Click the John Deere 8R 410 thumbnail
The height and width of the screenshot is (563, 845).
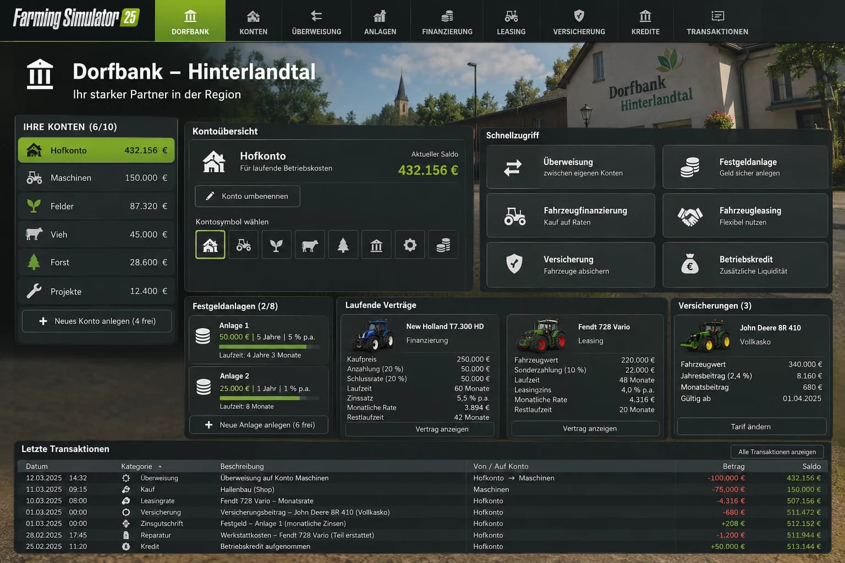pos(706,335)
